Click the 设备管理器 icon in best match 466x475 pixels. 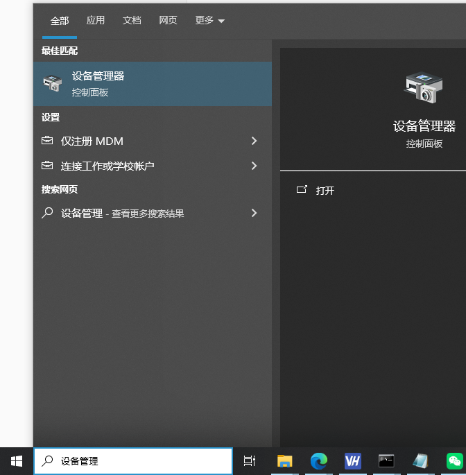click(x=53, y=83)
